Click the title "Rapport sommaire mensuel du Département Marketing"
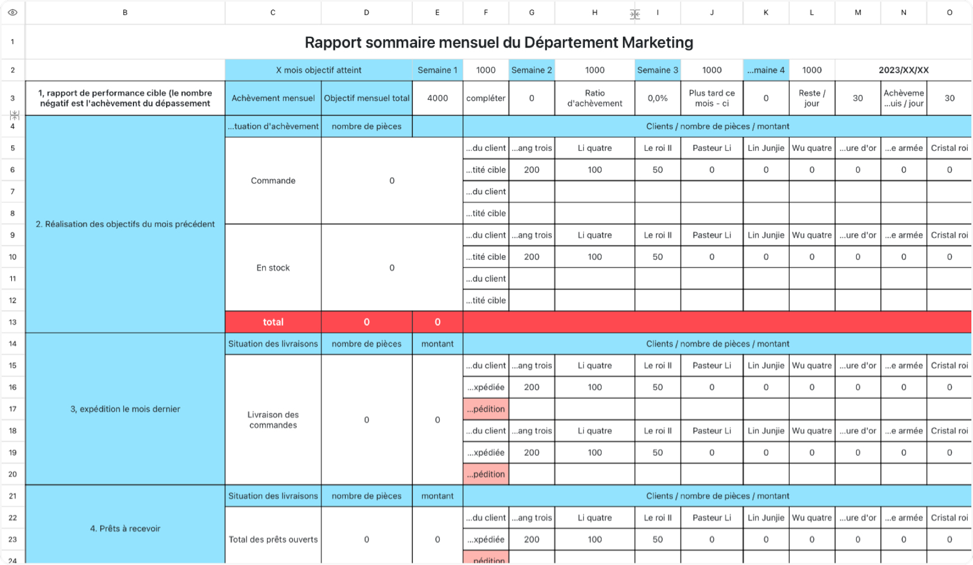The image size is (973, 565). (x=499, y=42)
